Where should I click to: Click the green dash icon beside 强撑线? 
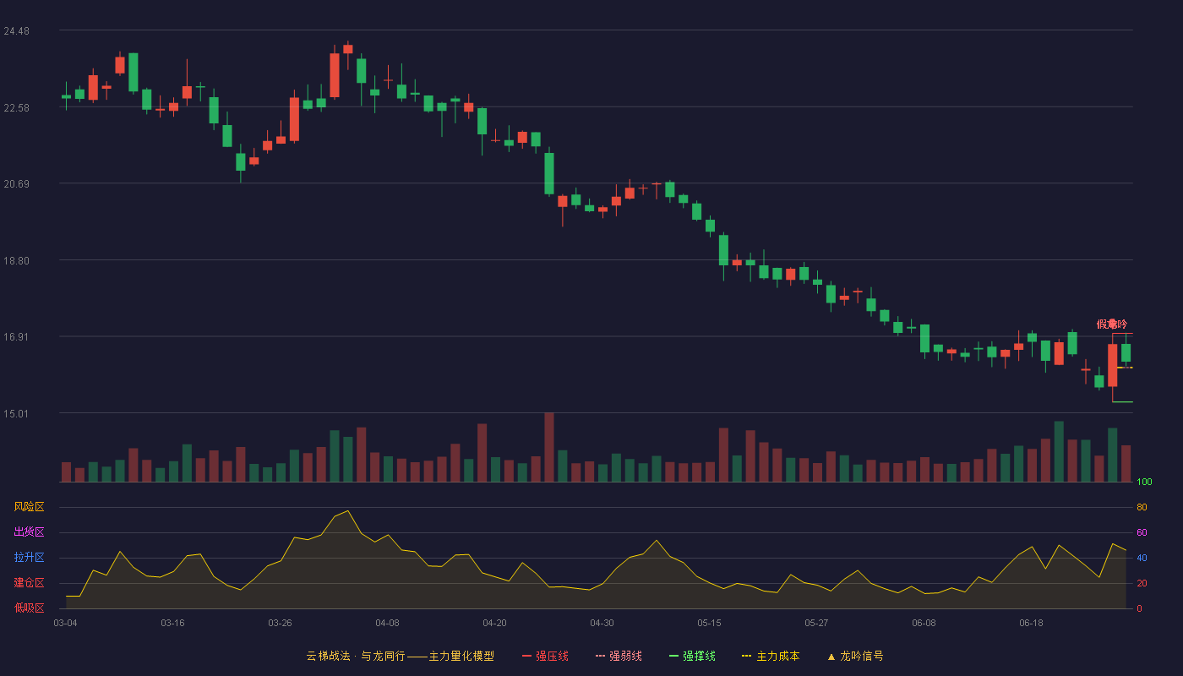click(x=673, y=656)
